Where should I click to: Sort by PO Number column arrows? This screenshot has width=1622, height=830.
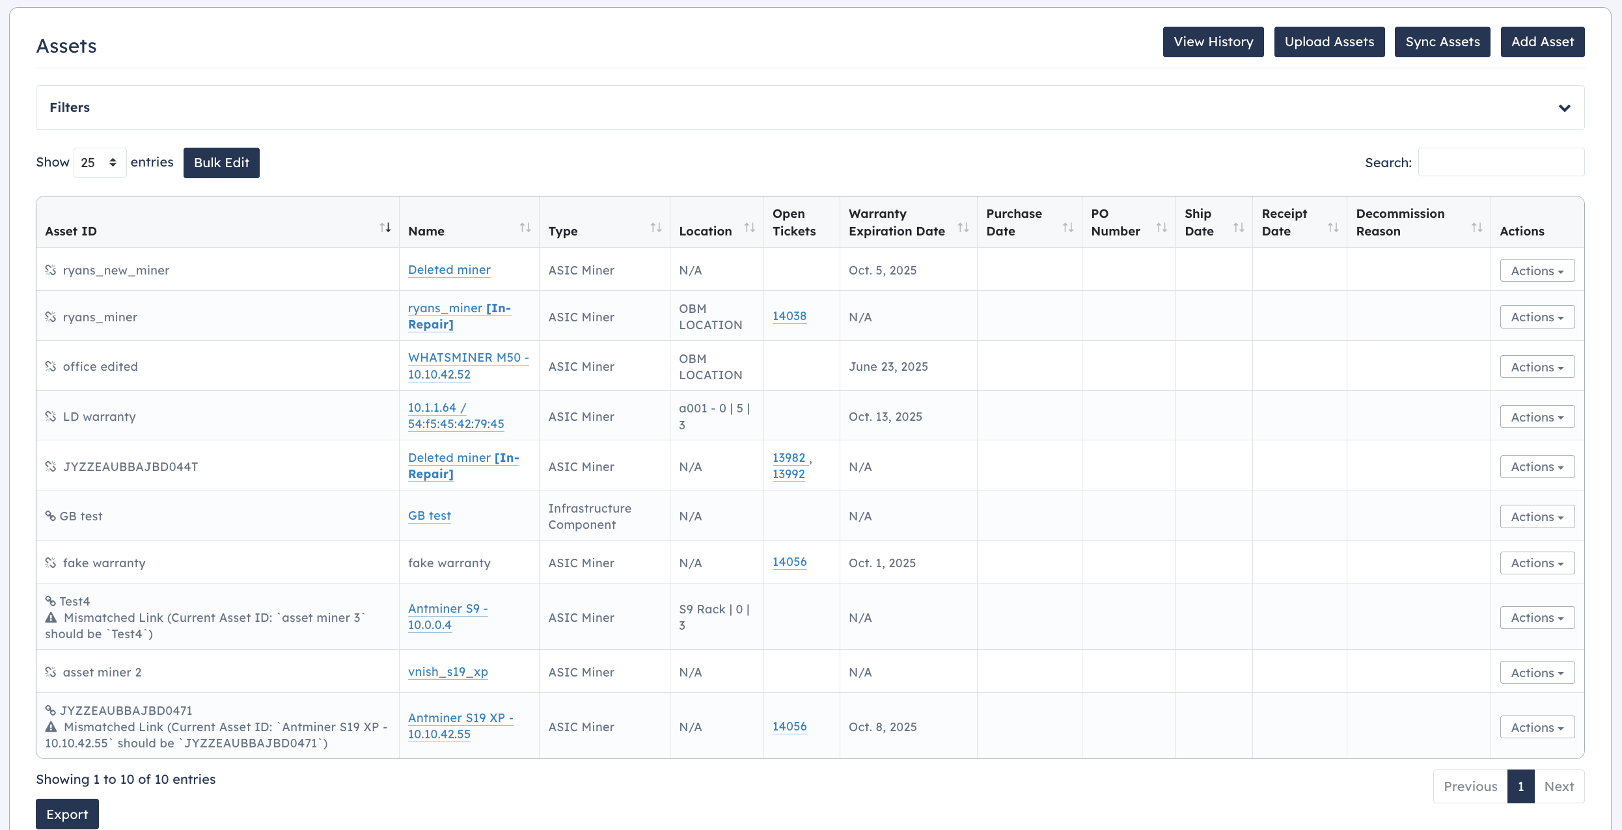point(1162,228)
